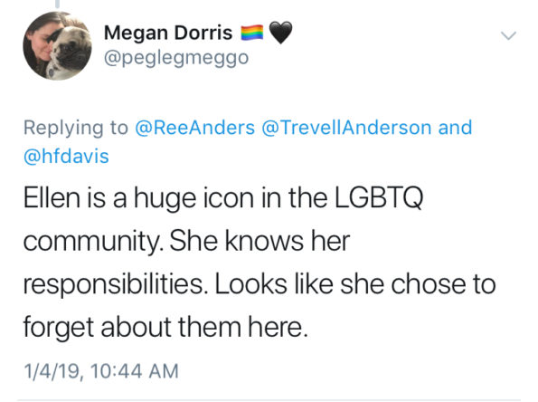Visit the @peglegmeggo handle
The height and width of the screenshot is (402, 538).
pyautogui.click(x=176, y=58)
